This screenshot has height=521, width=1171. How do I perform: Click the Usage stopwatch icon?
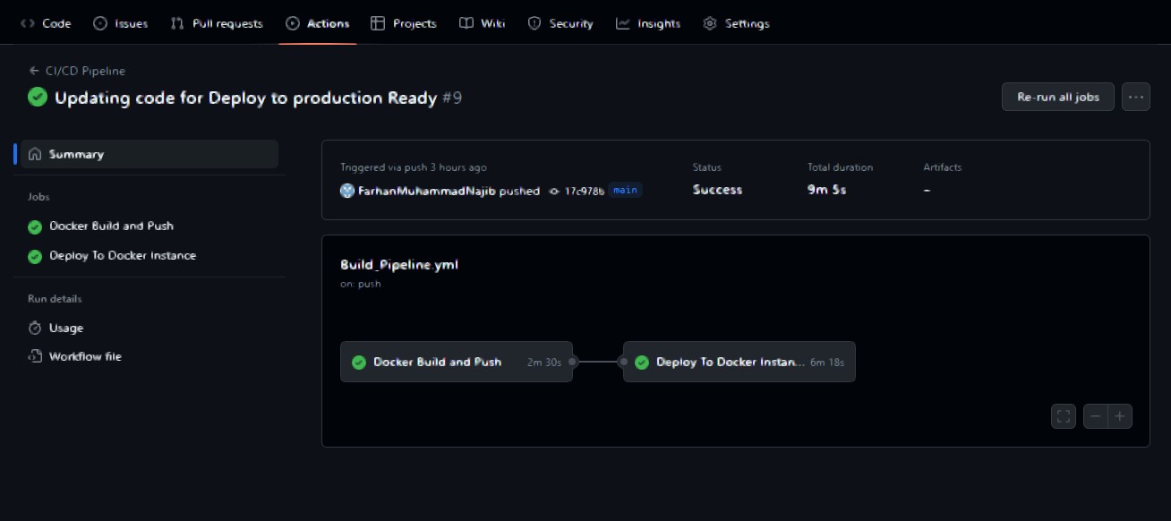coord(35,328)
